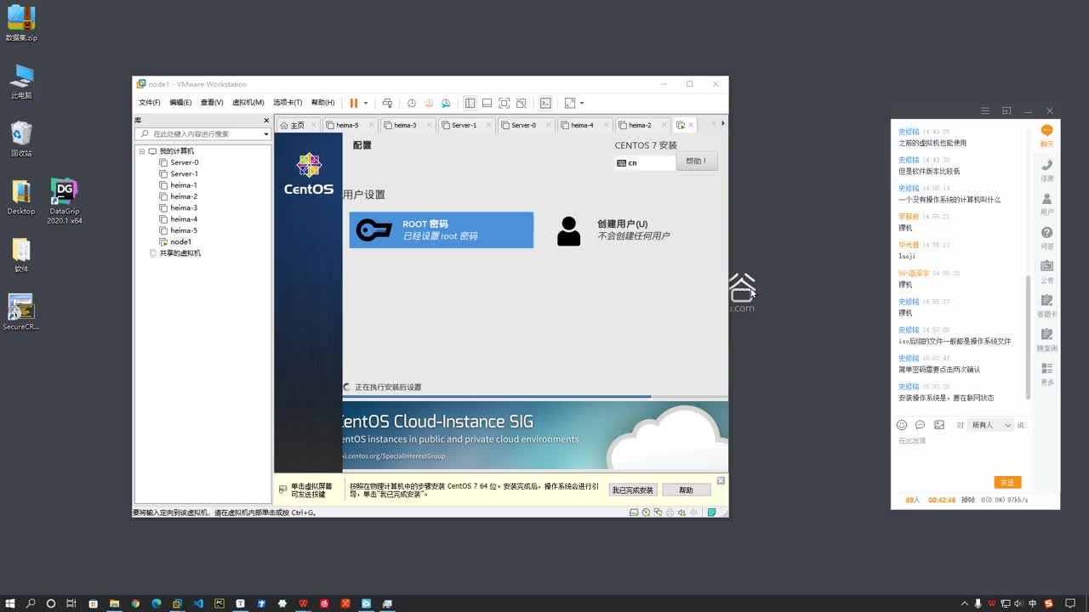This screenshot has height=612, width=1089.
Task: Collapse the 我的计算机 tree node
Action: point(142,151)
